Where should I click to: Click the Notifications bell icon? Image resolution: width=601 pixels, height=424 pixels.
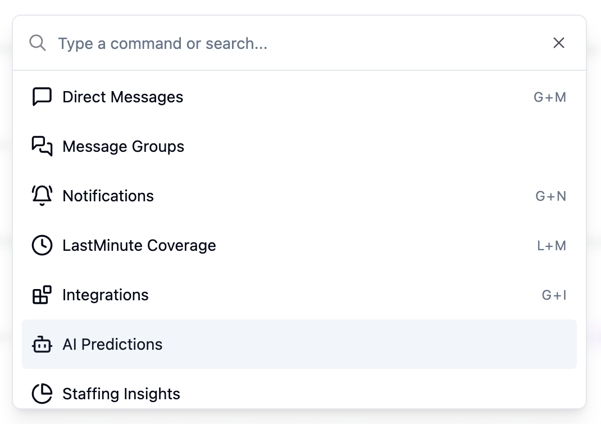(x=42, y=196)
